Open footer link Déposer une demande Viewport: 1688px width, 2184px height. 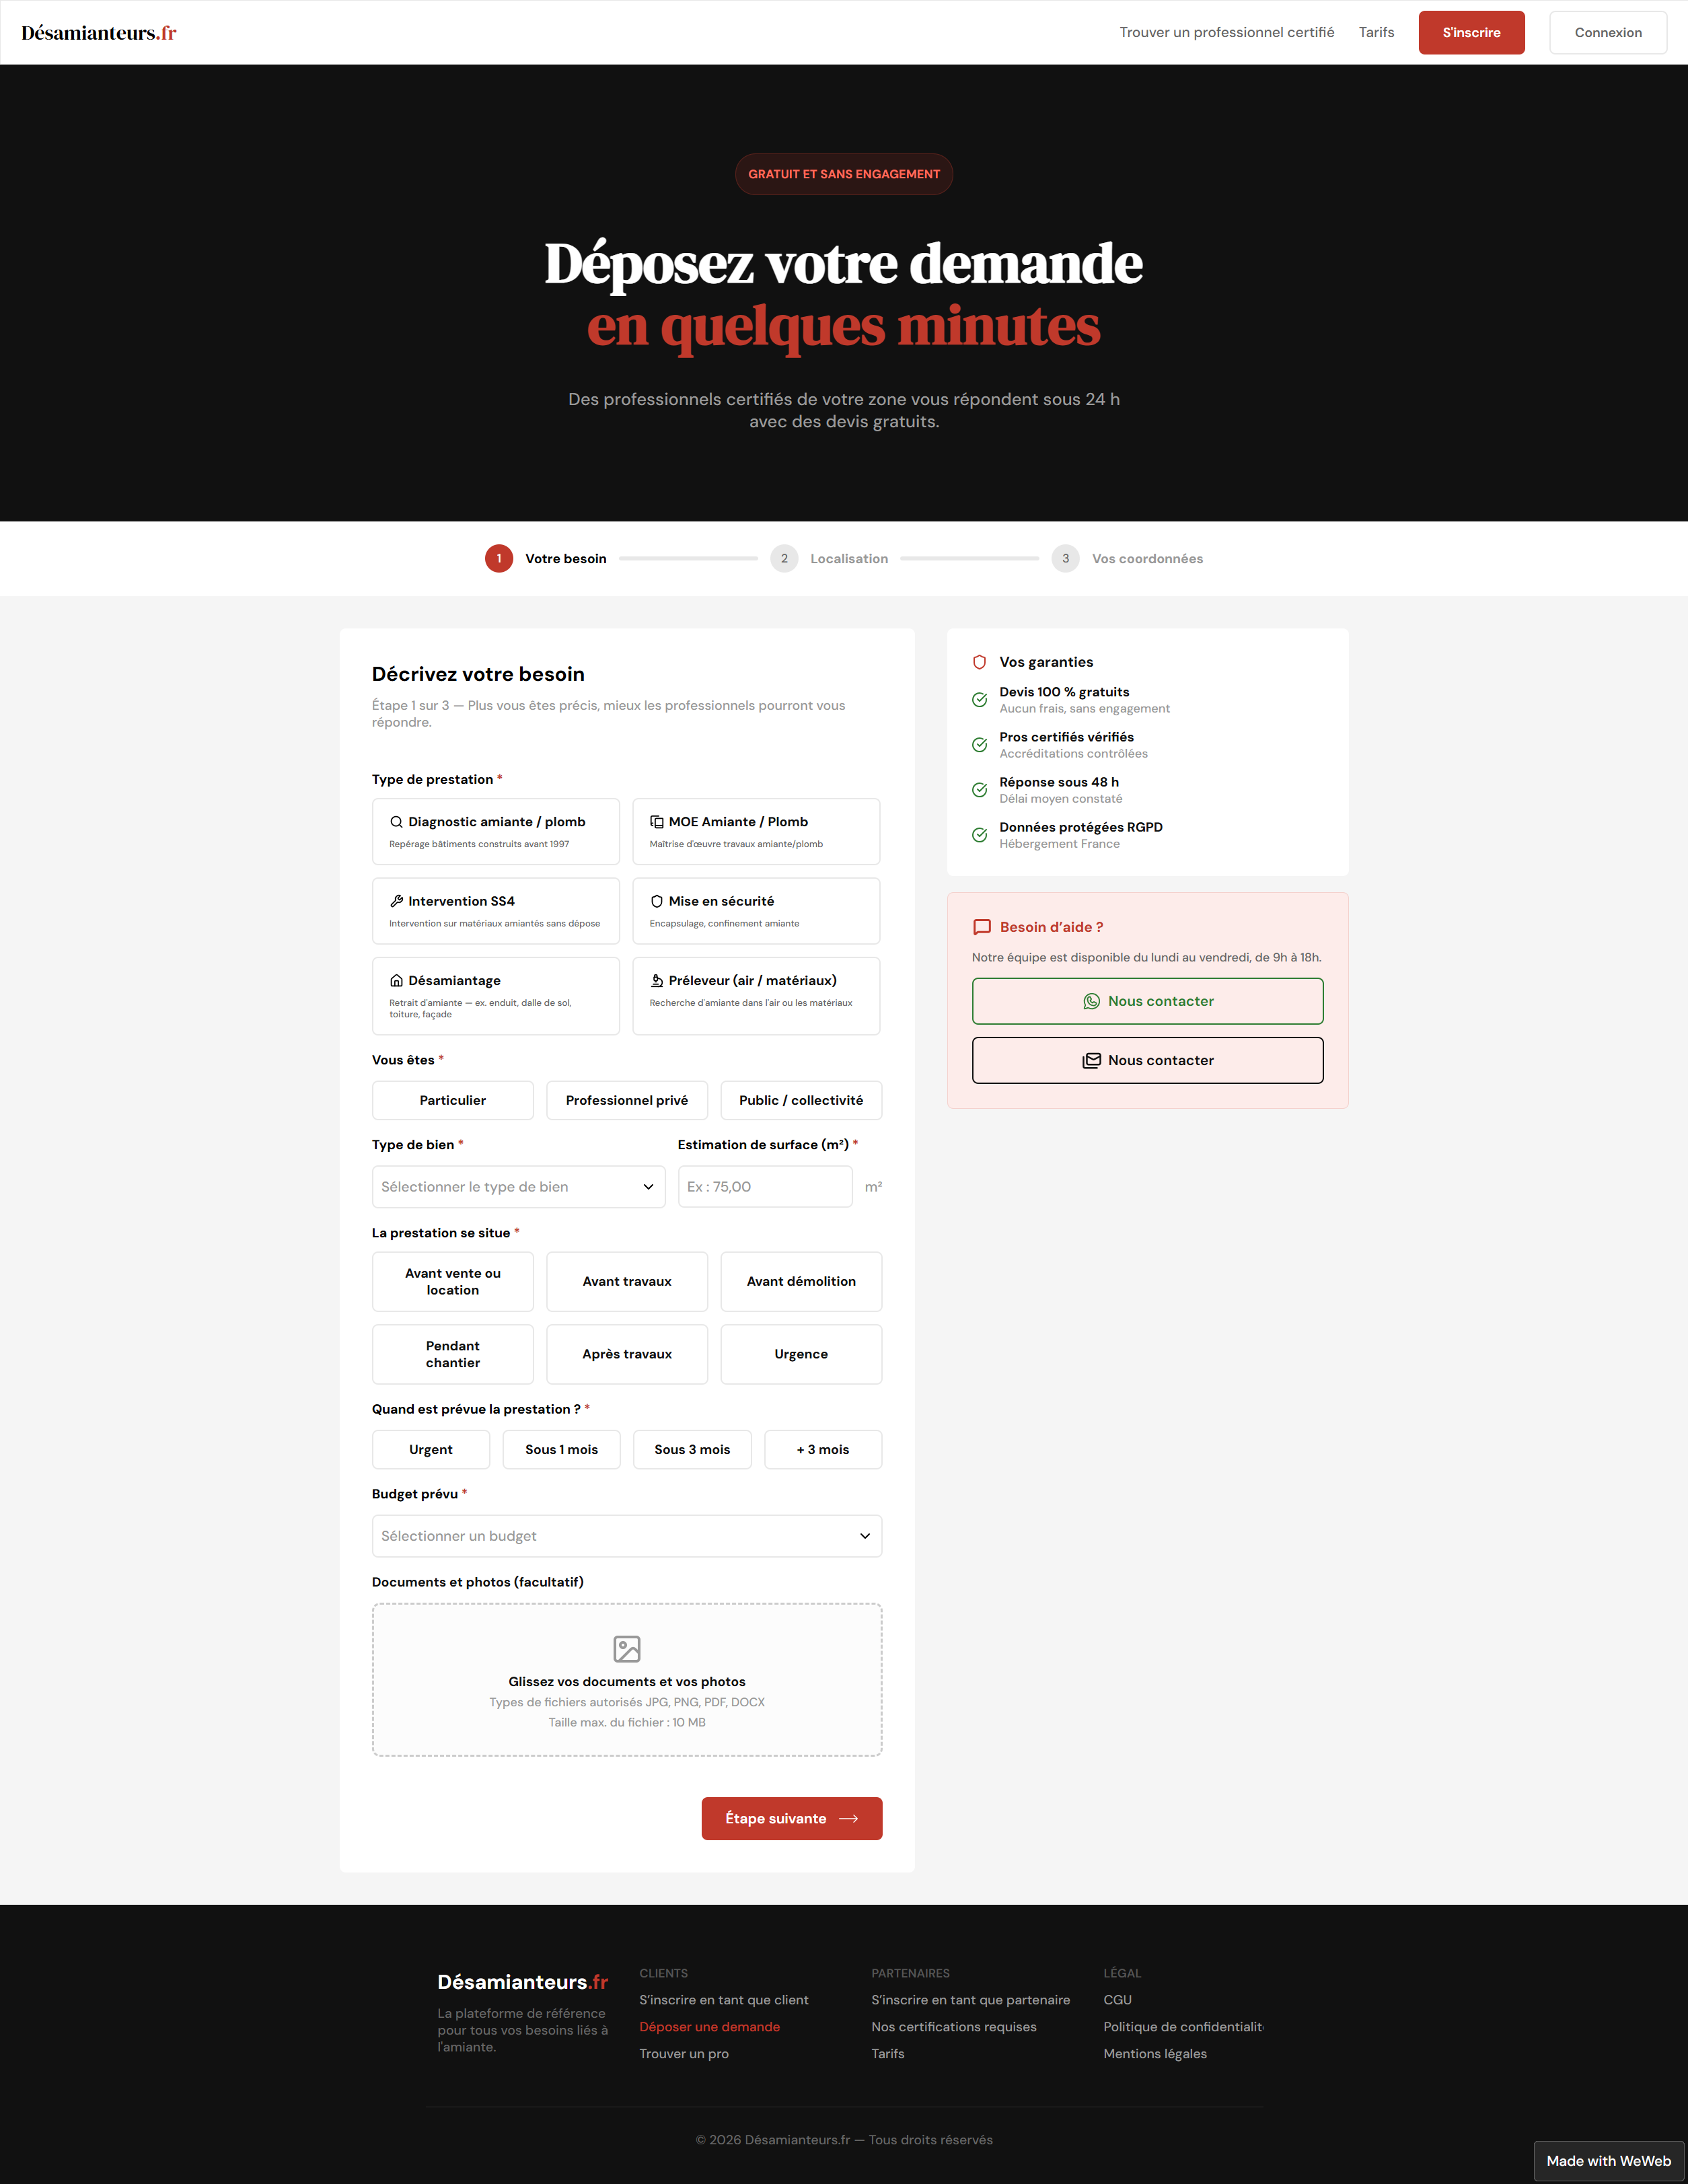(710, 2027)
